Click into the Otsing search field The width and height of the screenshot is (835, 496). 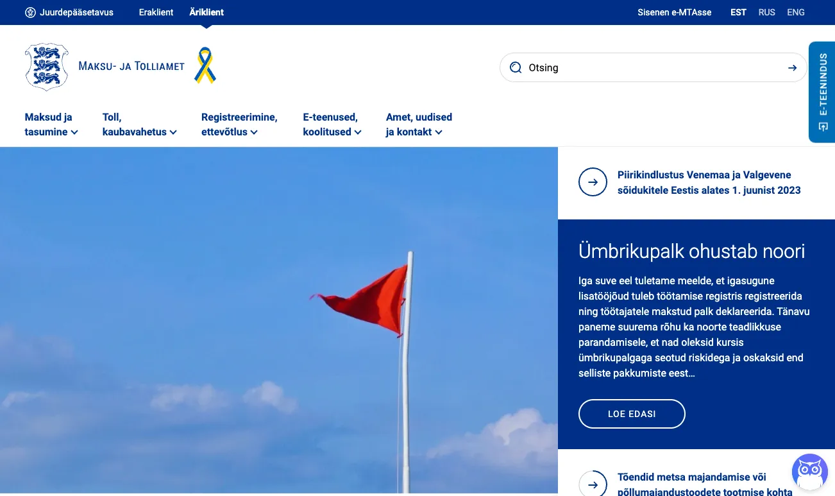(x=648, y=68)
